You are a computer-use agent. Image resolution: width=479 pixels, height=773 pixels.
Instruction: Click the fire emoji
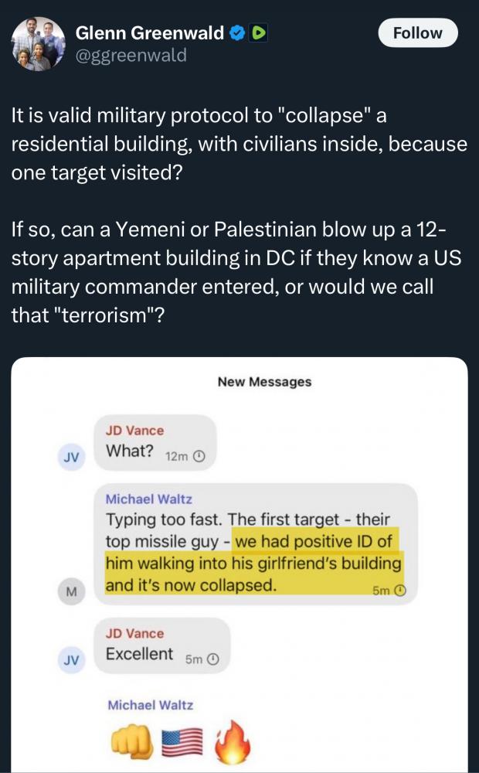(x=232, y=741)
